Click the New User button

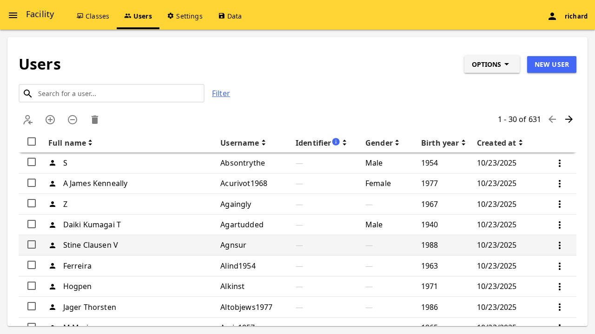point(552,64)
